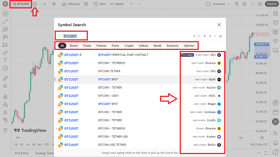
Task: Click the trash remove objects icon
Action: tap(5, 130)
